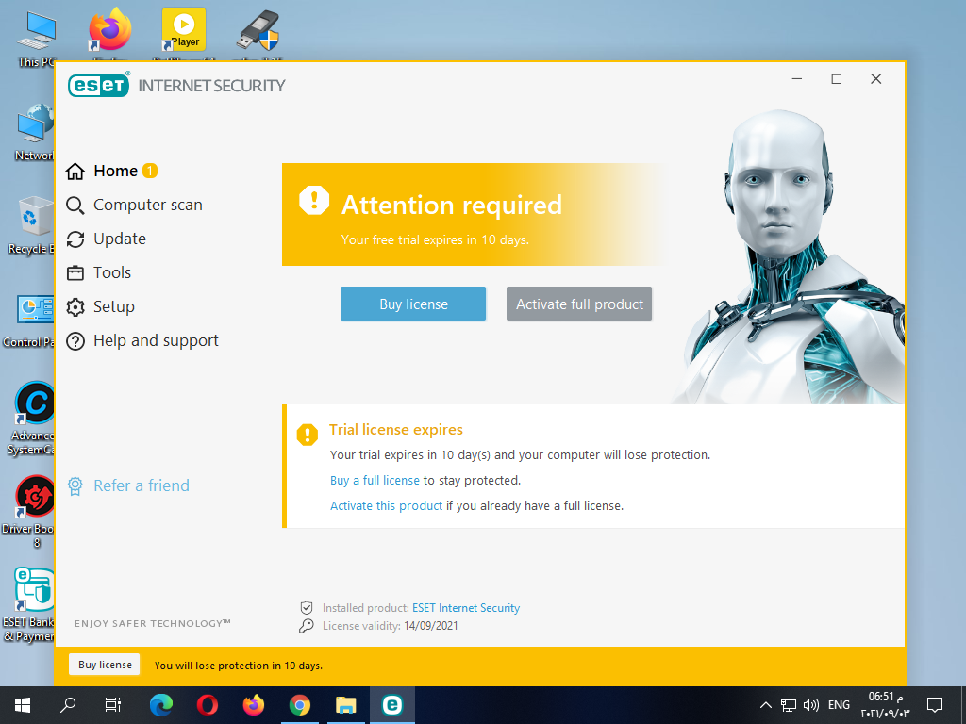Open Setup in the ESET sidebar
966x724 pixels.
tap(100, 306)
